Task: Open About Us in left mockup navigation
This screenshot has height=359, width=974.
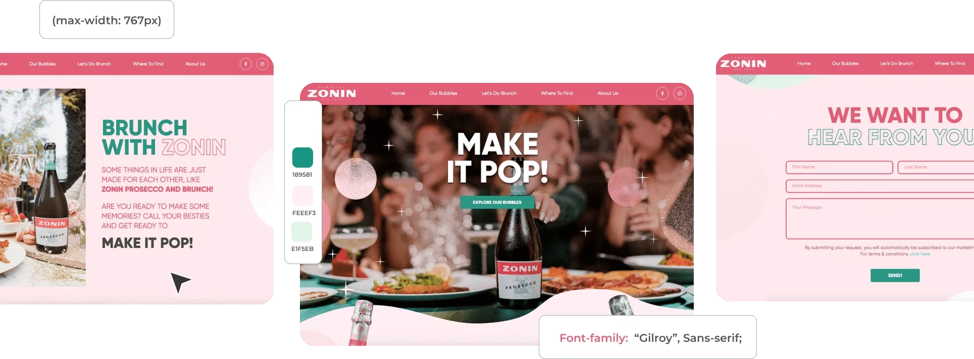Action: point(195,64)
